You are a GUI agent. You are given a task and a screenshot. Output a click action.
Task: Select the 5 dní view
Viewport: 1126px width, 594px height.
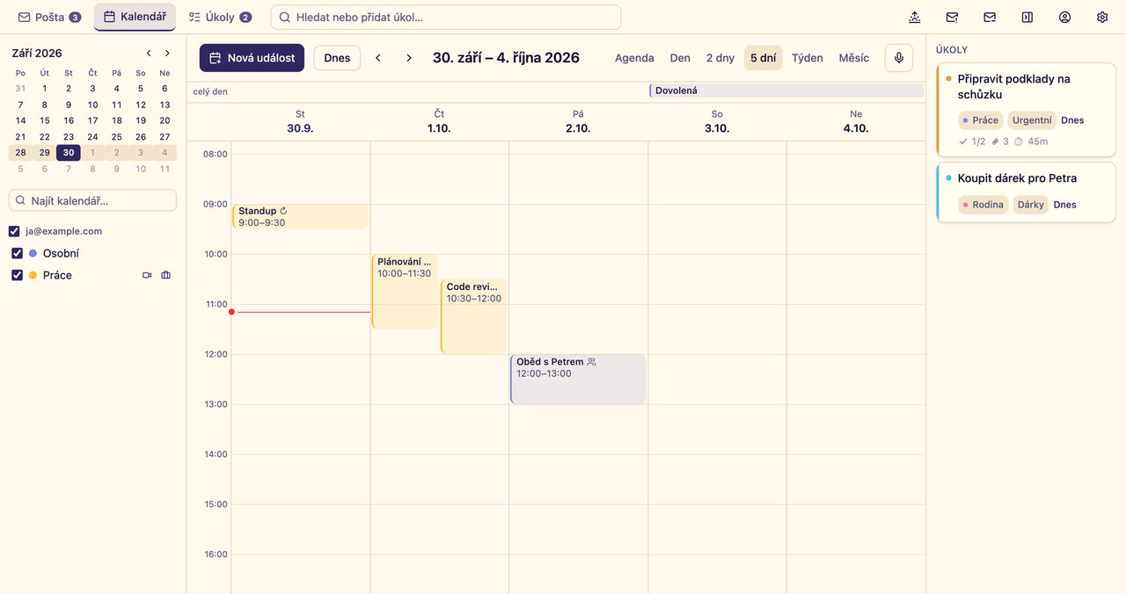click(763, 58)
